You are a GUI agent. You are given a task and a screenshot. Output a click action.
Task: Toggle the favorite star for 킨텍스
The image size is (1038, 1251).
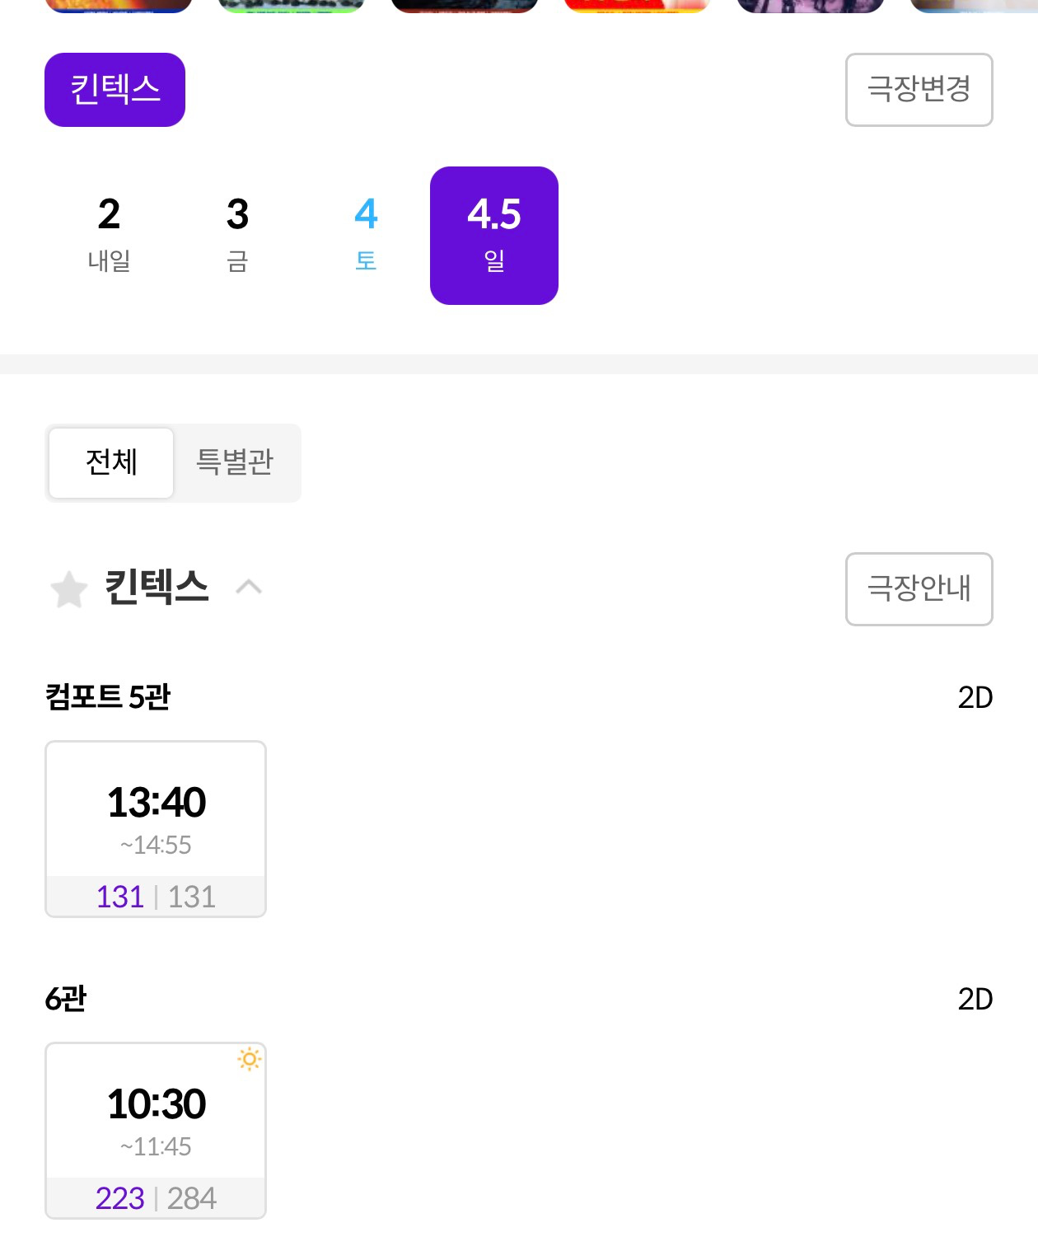[69, 588]
